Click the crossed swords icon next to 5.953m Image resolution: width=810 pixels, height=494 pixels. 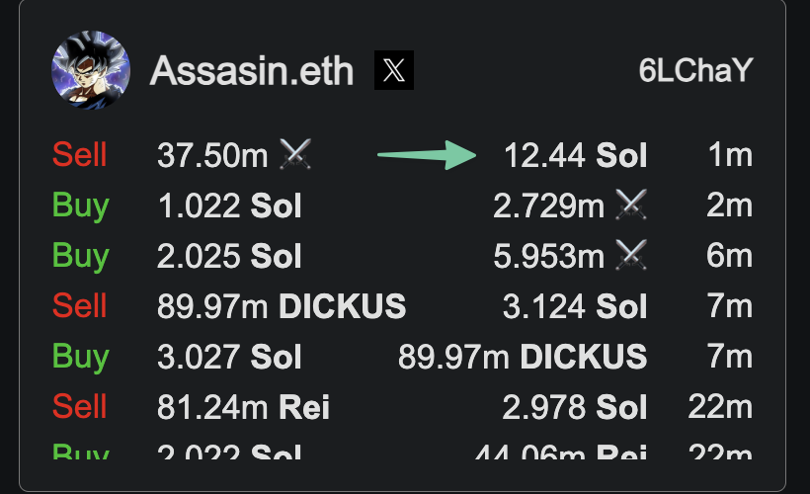pos(631,254)
